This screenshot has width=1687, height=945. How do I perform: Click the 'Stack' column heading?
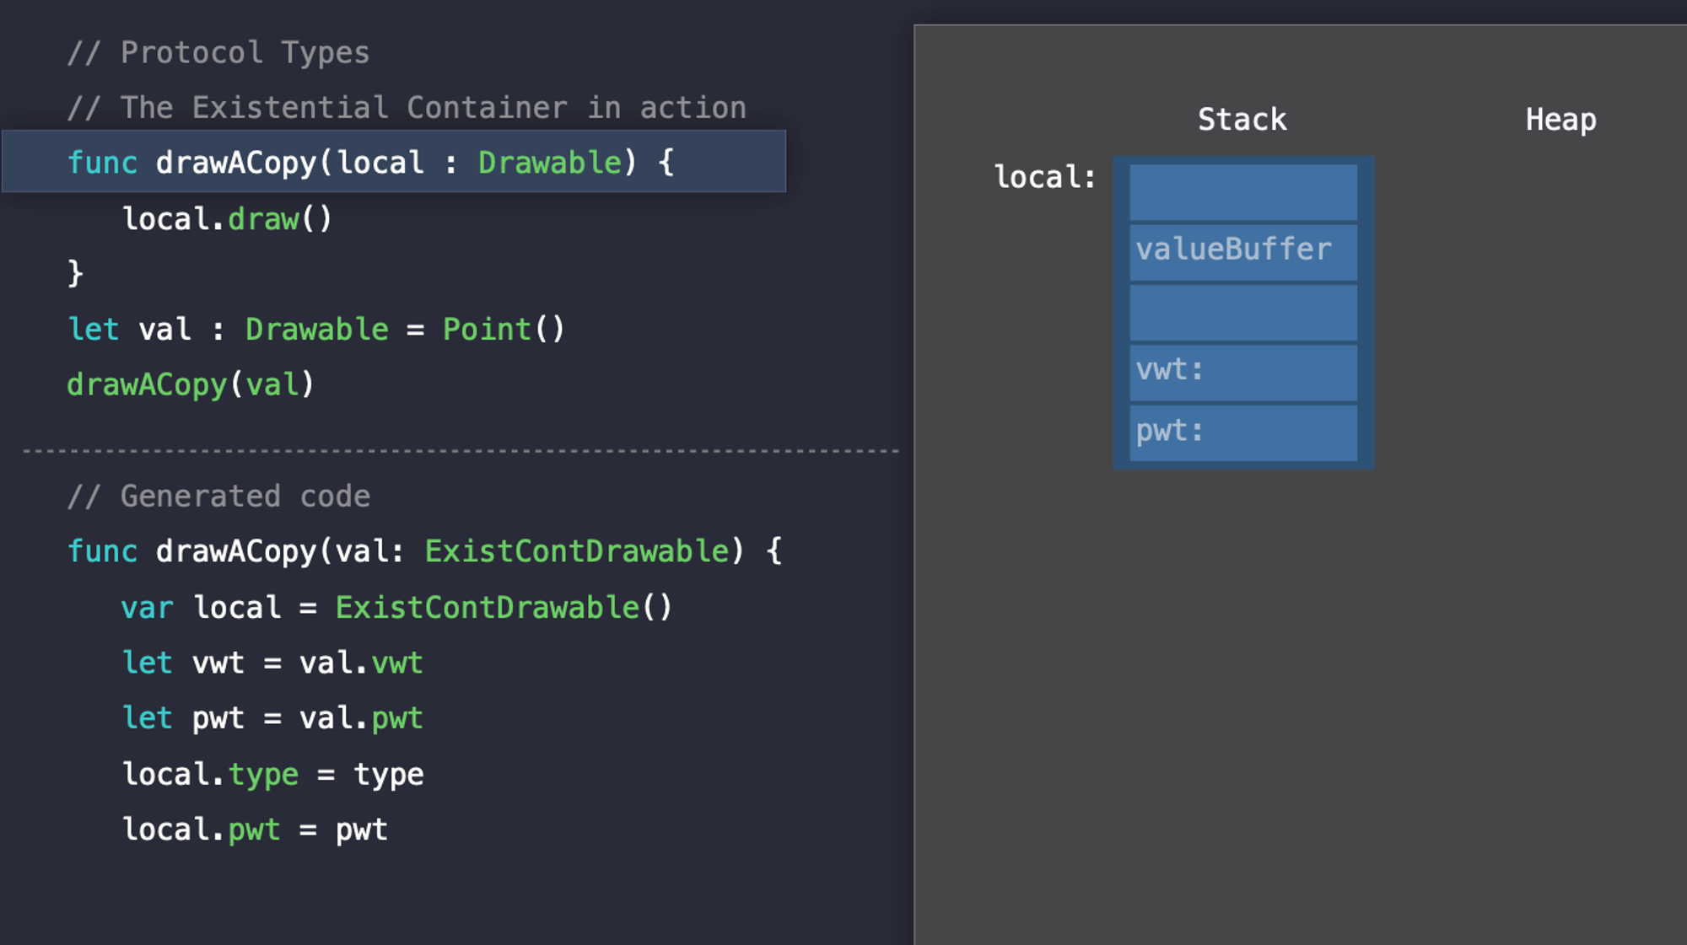coord(1242,120)
